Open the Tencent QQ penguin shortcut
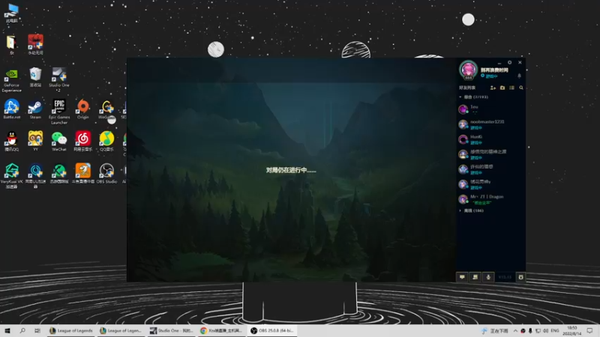This screenshot has width=600, height=337. 11,142
